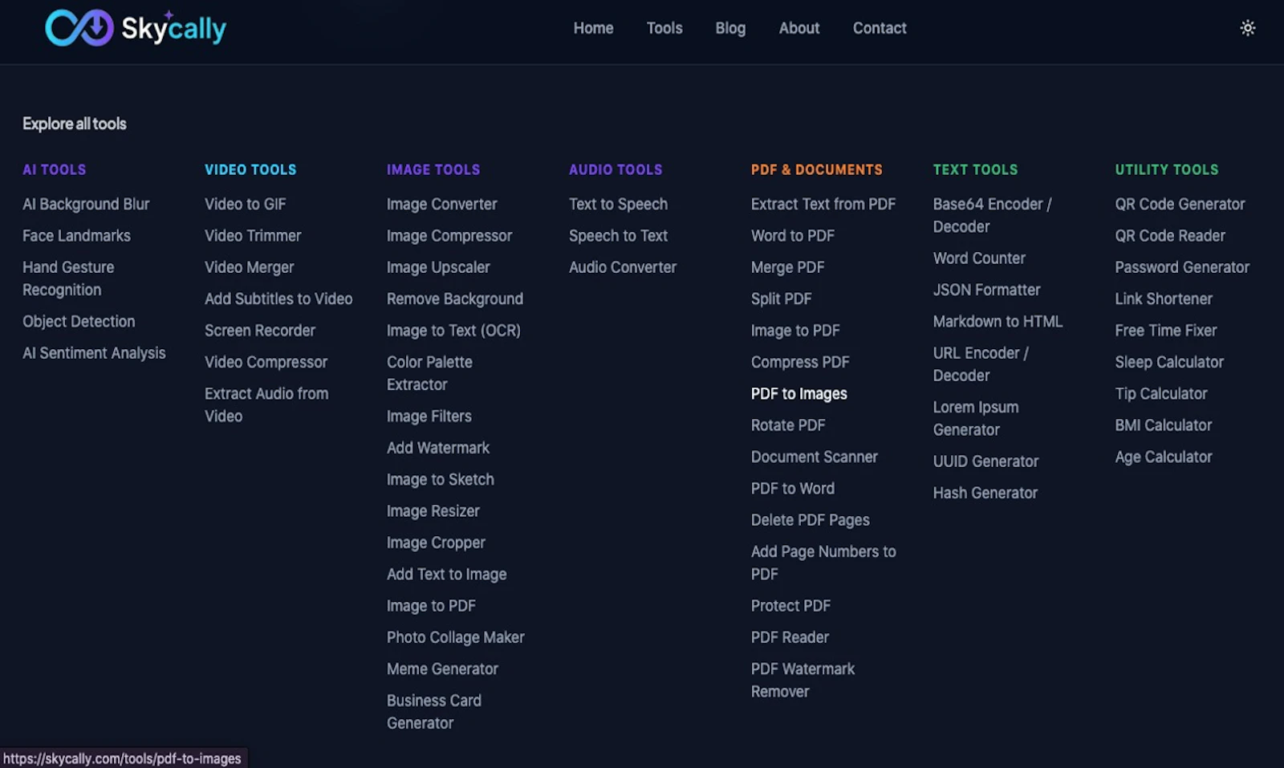Launch the Meme Generator
The image size is (1284, 768).
(442, 668)
